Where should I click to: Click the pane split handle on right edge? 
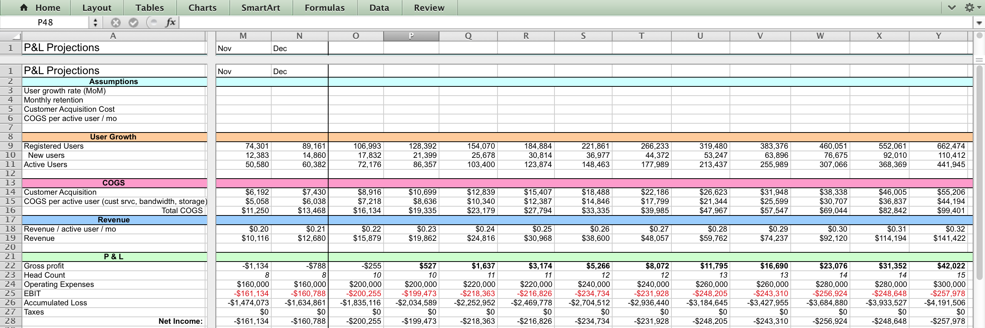[979, 60]
